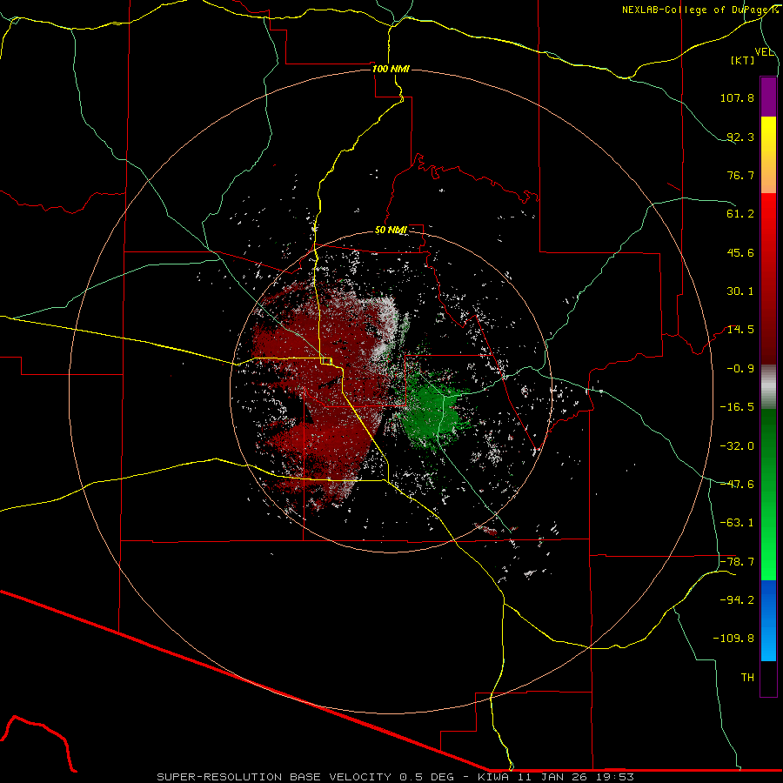Select the -109.8 legend value
Screen dimensions: 783x783
point(733,639)
